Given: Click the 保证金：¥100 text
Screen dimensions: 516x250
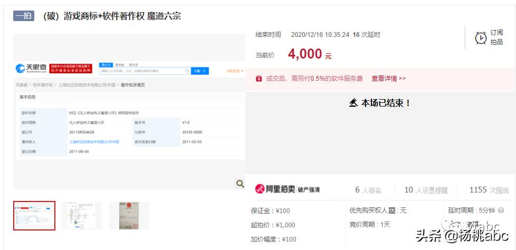Looking at the screenshot, I should tap(270, 211).
